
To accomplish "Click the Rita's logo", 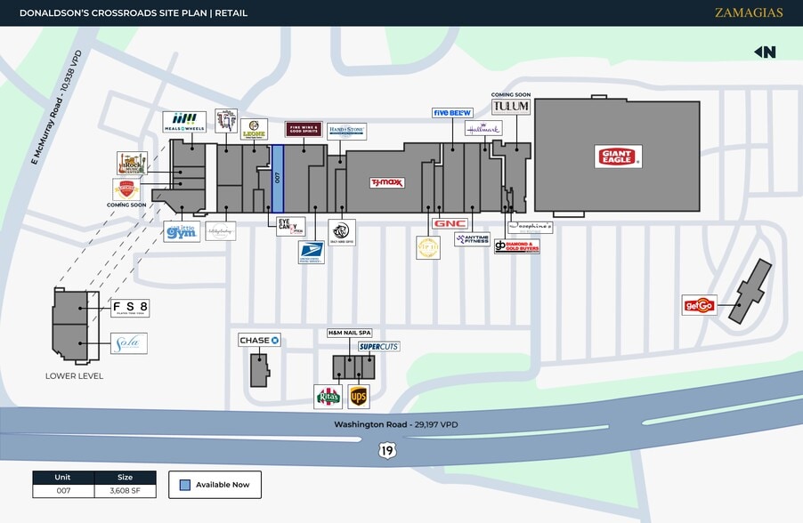I will tap(328, 397).
